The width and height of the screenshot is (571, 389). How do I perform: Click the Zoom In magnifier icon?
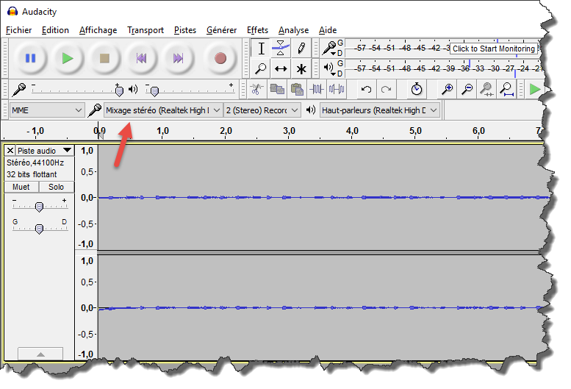click(447, 89)
